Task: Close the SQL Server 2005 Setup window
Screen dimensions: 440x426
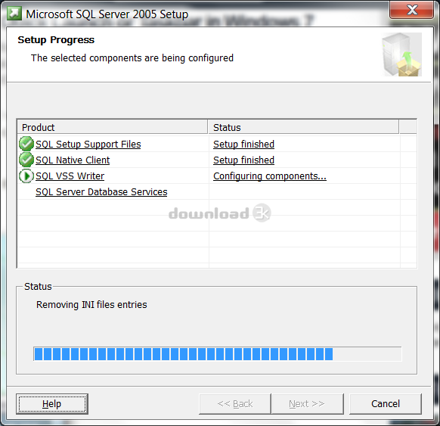Action: pos(412,11)
